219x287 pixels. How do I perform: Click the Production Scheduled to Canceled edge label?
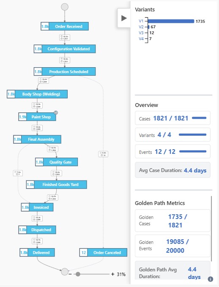pyautogui.click(x=103, y=154)
